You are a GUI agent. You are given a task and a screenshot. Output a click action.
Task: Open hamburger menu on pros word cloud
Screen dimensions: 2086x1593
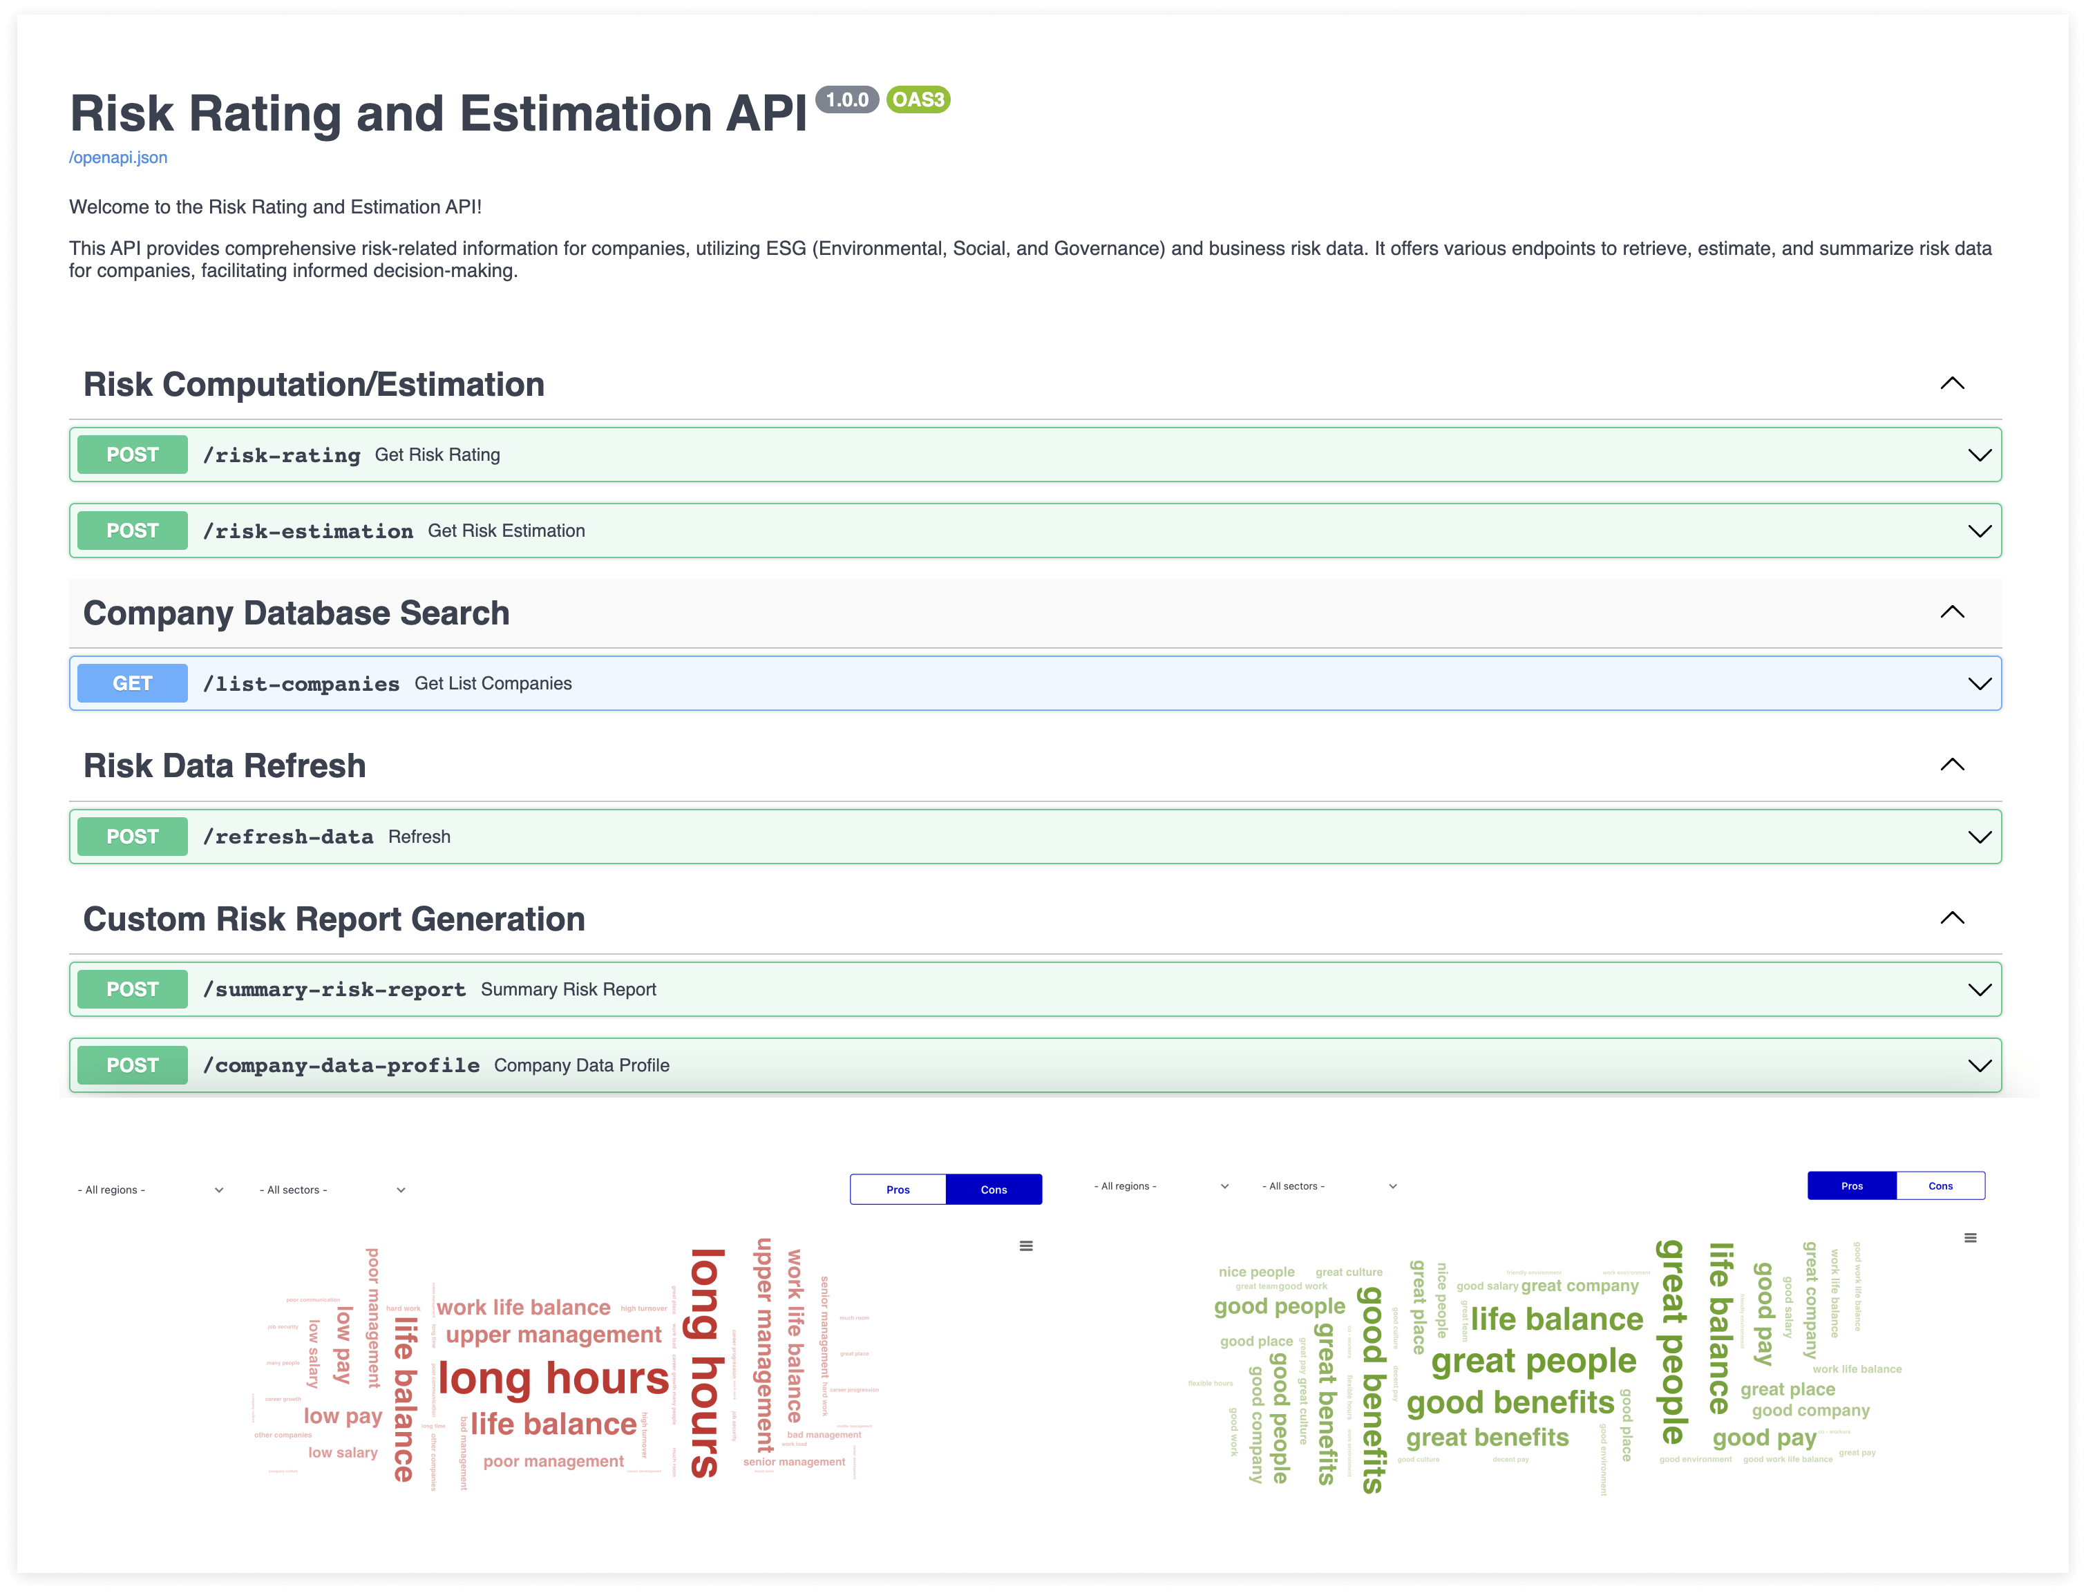click(x=1971, y=1237)
